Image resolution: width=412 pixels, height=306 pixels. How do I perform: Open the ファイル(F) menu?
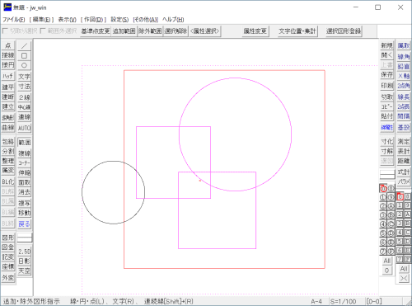(14, 20)
